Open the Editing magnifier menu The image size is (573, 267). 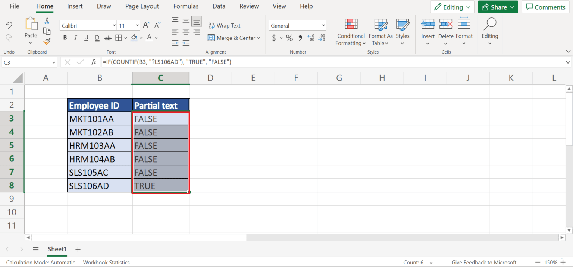[x=490, y=30]
